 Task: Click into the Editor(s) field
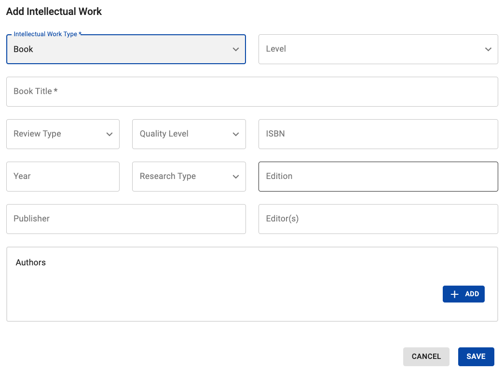(378, 219)
